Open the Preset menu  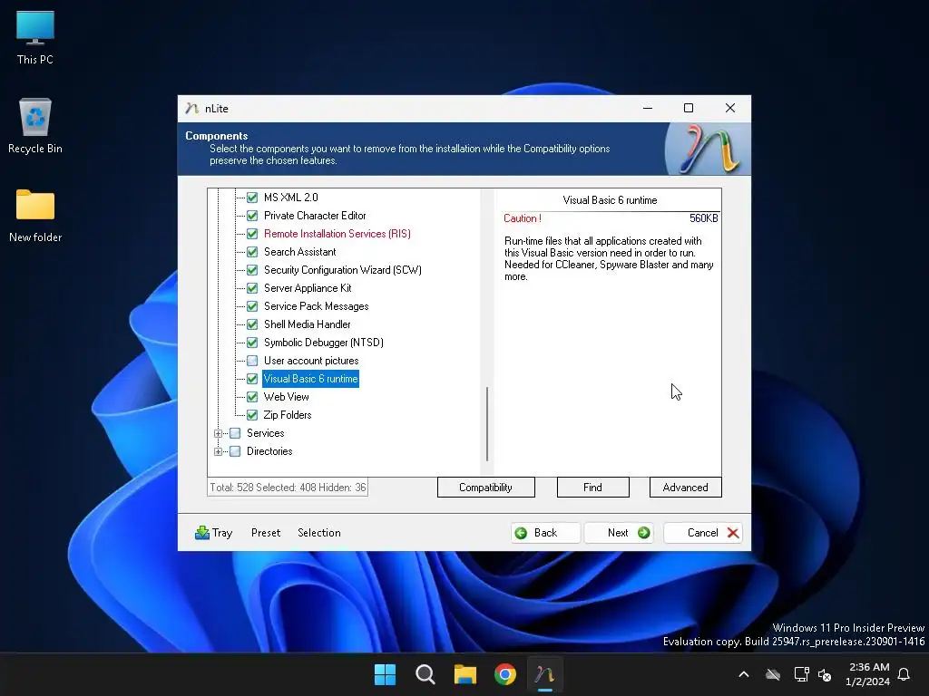point(266,533)
